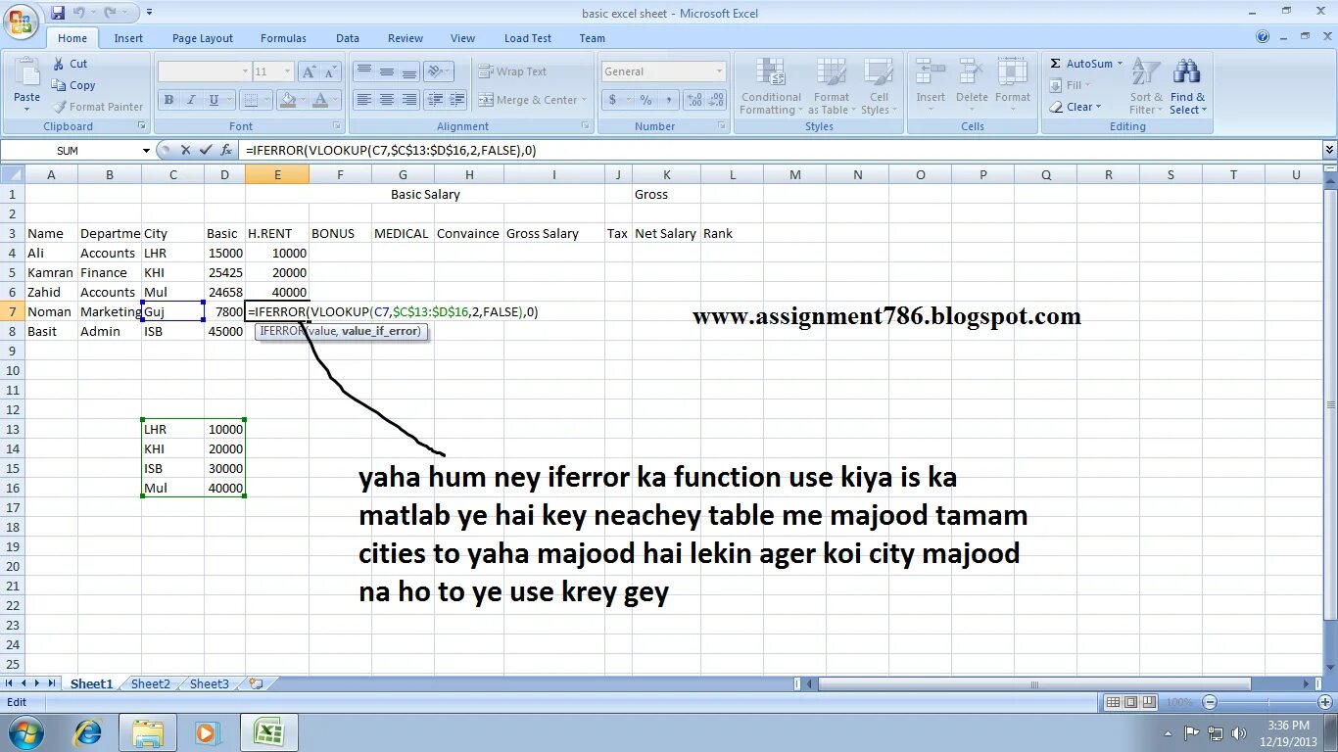Image resolution: width=1338 pixels, height=752 pixels.
Task: Click the Insert cells icon
Action: pos(930,74)
